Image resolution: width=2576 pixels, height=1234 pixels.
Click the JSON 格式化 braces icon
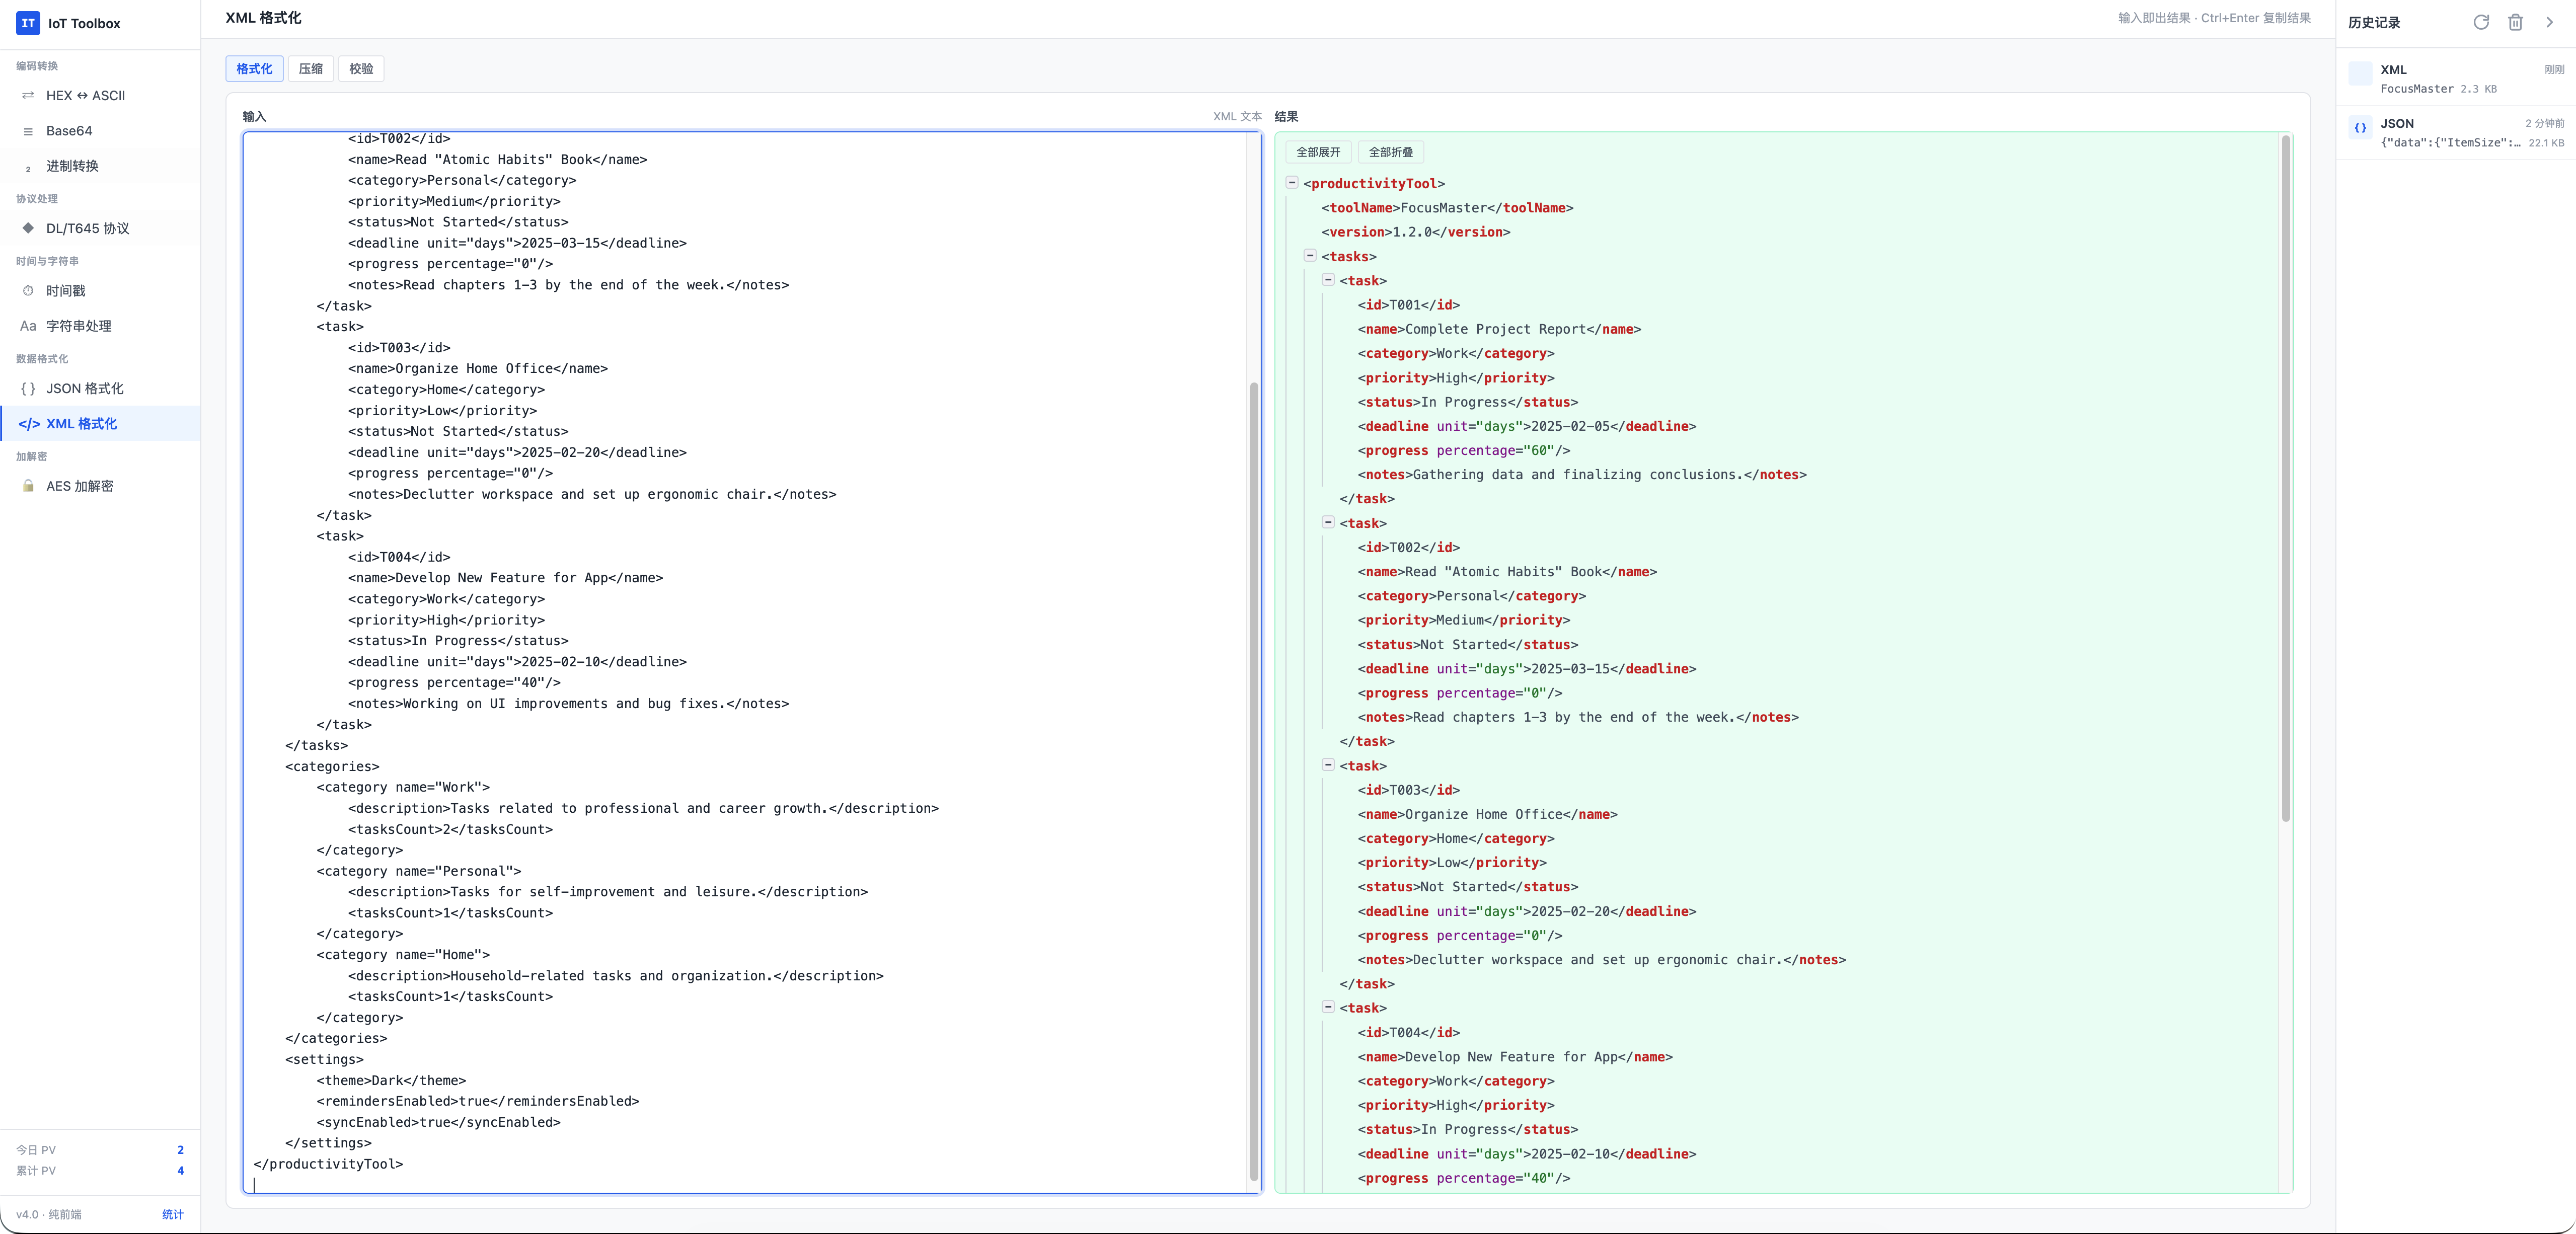[28, 389]
